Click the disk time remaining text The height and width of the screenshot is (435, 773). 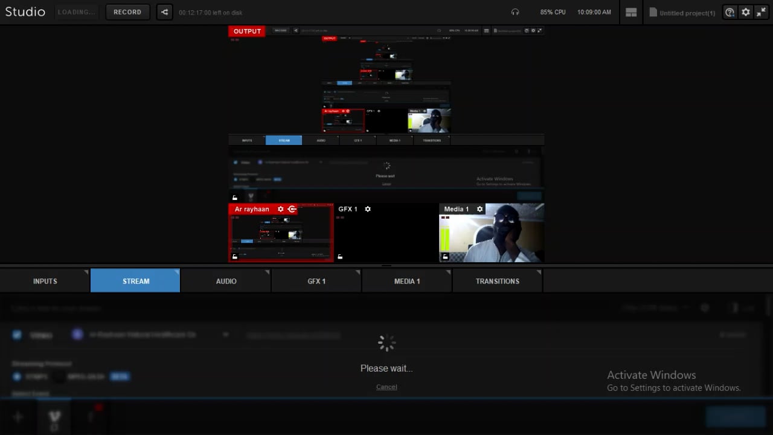pyautogui.click(x=211, y=13)
